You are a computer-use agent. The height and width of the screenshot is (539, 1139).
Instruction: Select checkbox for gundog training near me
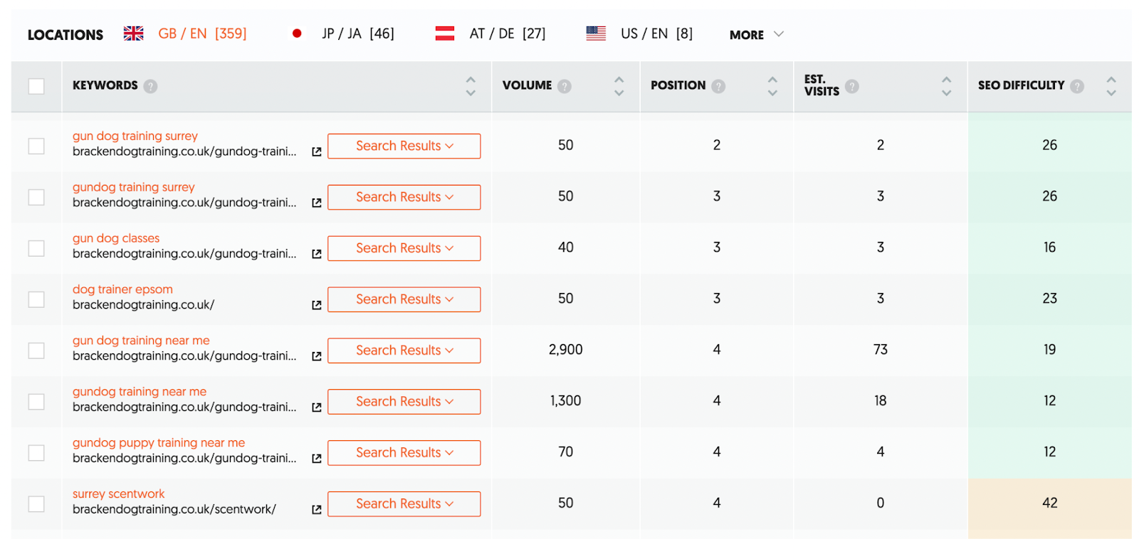tap(36, 402)
